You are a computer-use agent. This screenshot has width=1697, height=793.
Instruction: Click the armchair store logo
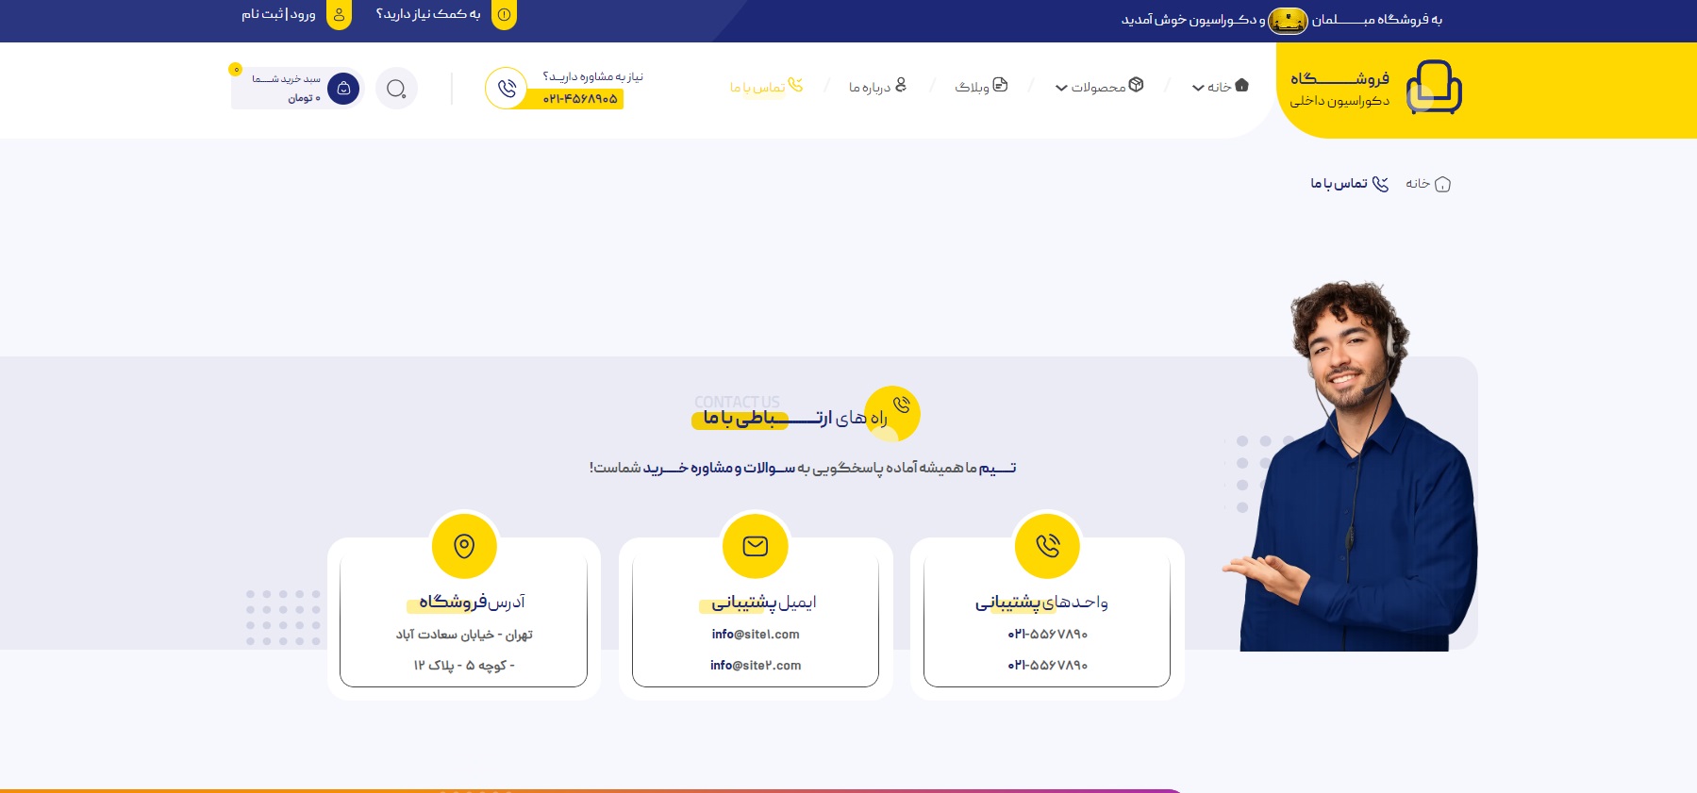[x=1433, y=88]
